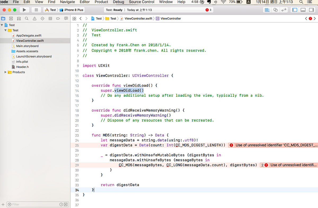Open the Find navigator magnifier icon
This screenshot has width=318, height=208.
(26, 19)
